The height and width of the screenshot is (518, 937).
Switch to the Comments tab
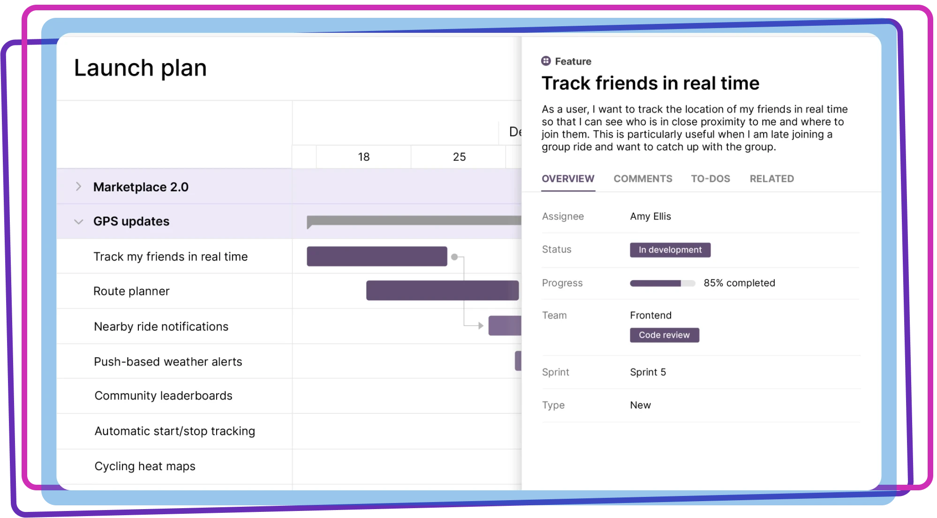coord(642,179)
